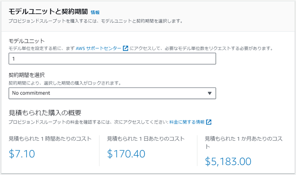Screen dimensions: 296x175
Task: Open the 料金に関する情報 pricing link
Action: pyautogui.click(x=187, y=122)
